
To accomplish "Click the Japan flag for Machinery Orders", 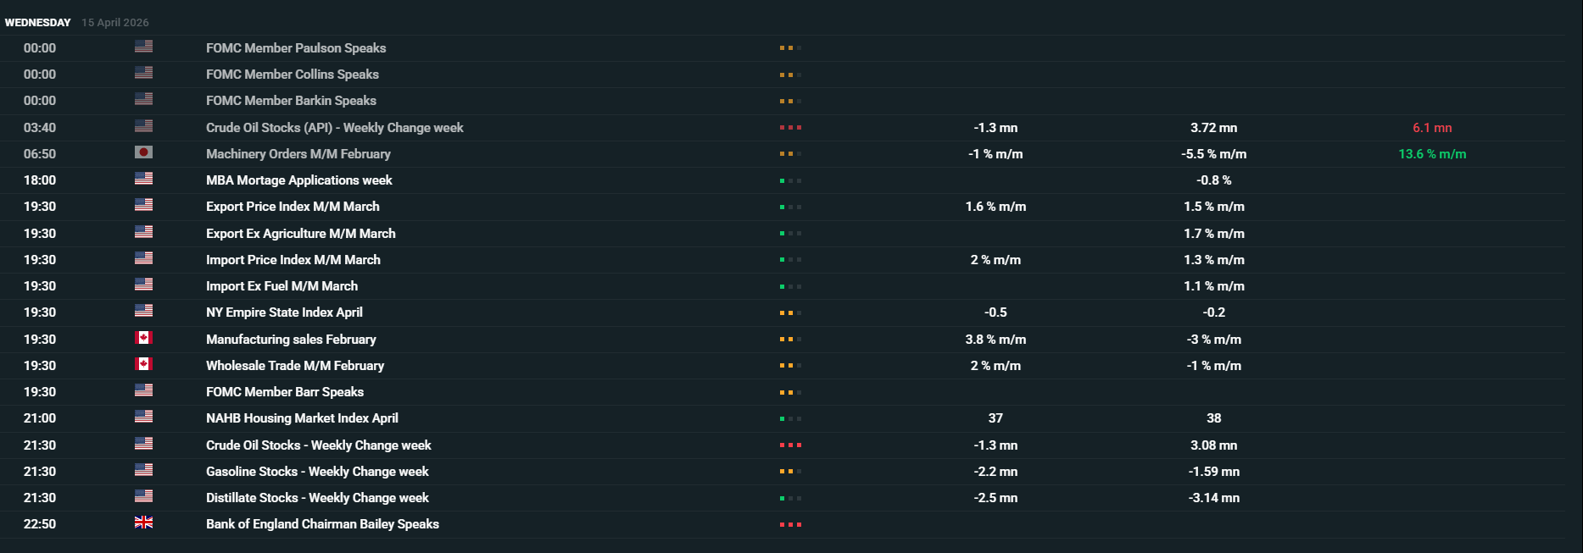I will point(143,152).
